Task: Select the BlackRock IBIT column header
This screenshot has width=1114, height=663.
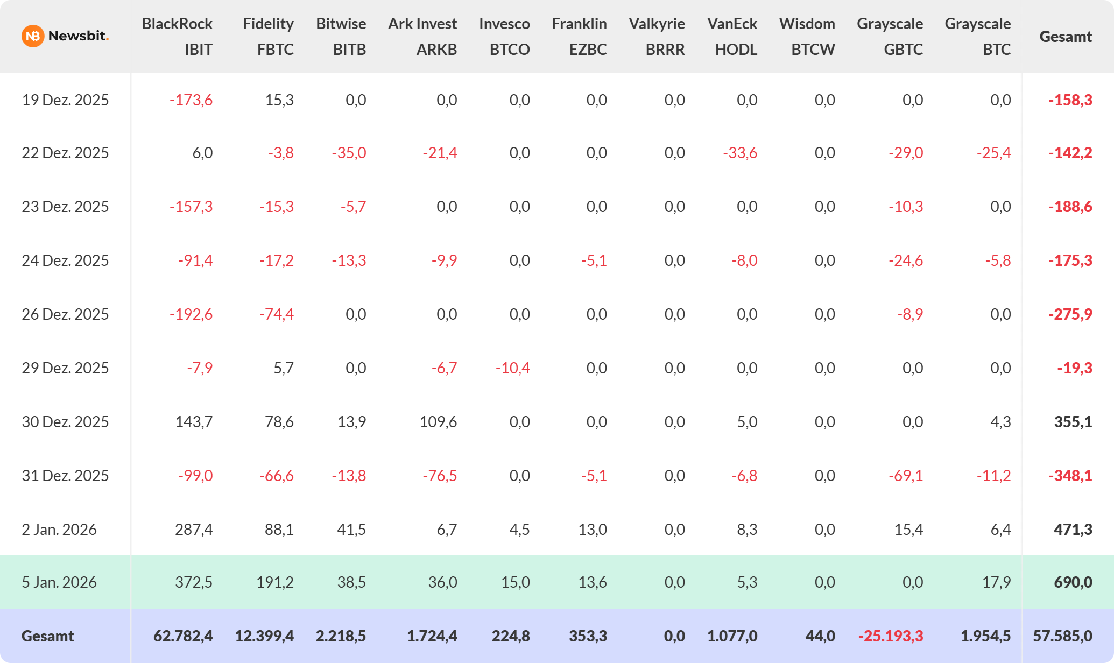Action: pyautogui.click(x=177, y=37)
